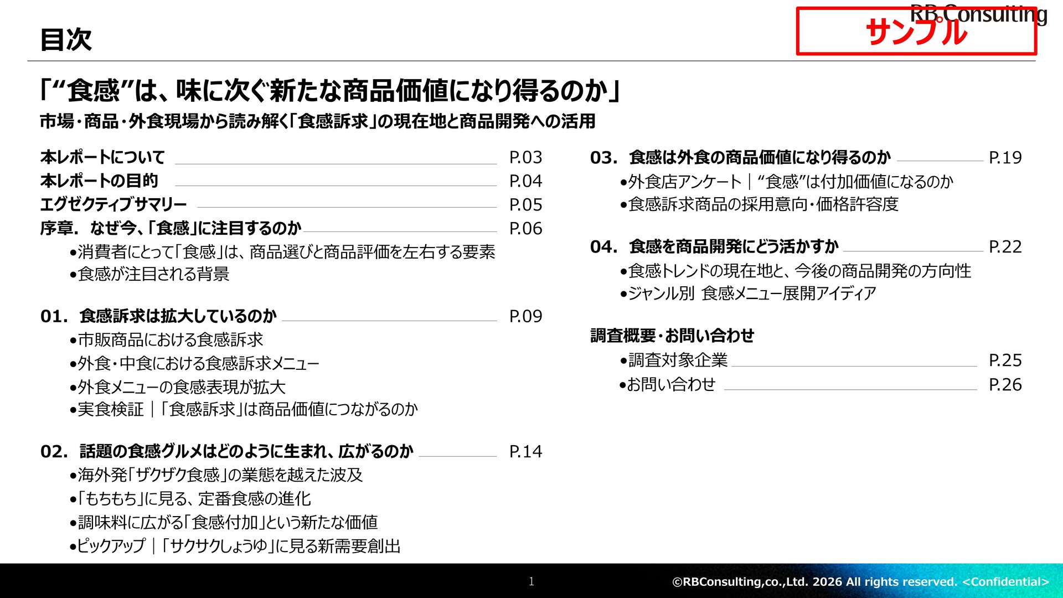Screen dimensions: 1063x598
Task: Click page number P.03
Action: coord(525,157)
